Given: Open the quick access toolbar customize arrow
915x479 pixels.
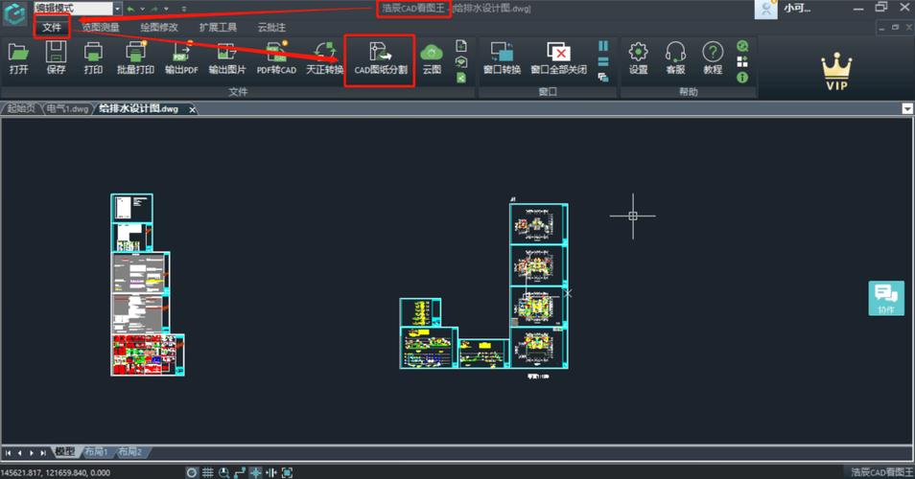Looking at the screenshot, I should (x=183, y=9).
